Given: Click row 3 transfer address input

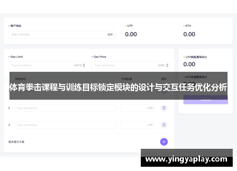Looking at the screenshot, I should [65, 125].
